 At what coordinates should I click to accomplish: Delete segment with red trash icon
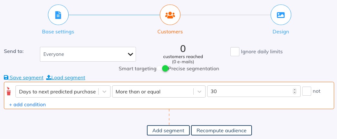pyautogui.click(x=9, y=91)
